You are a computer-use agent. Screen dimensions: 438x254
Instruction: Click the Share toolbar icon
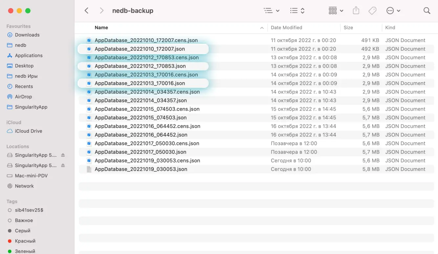pyautogui.click(x=356, y=11)
